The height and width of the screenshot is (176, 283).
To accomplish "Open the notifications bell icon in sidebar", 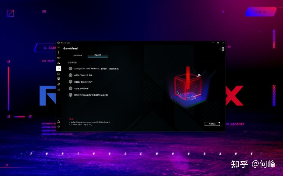I will coord(58,121).
